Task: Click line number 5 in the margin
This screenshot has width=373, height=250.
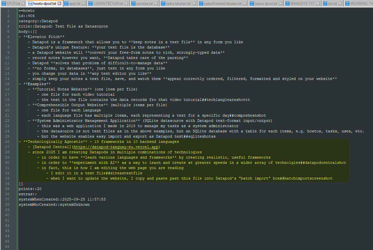Action: tap(7, 32)
